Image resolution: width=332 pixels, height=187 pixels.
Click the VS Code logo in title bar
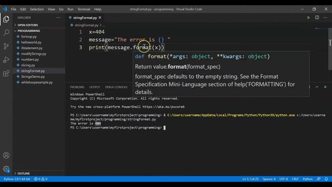(5, 9)
